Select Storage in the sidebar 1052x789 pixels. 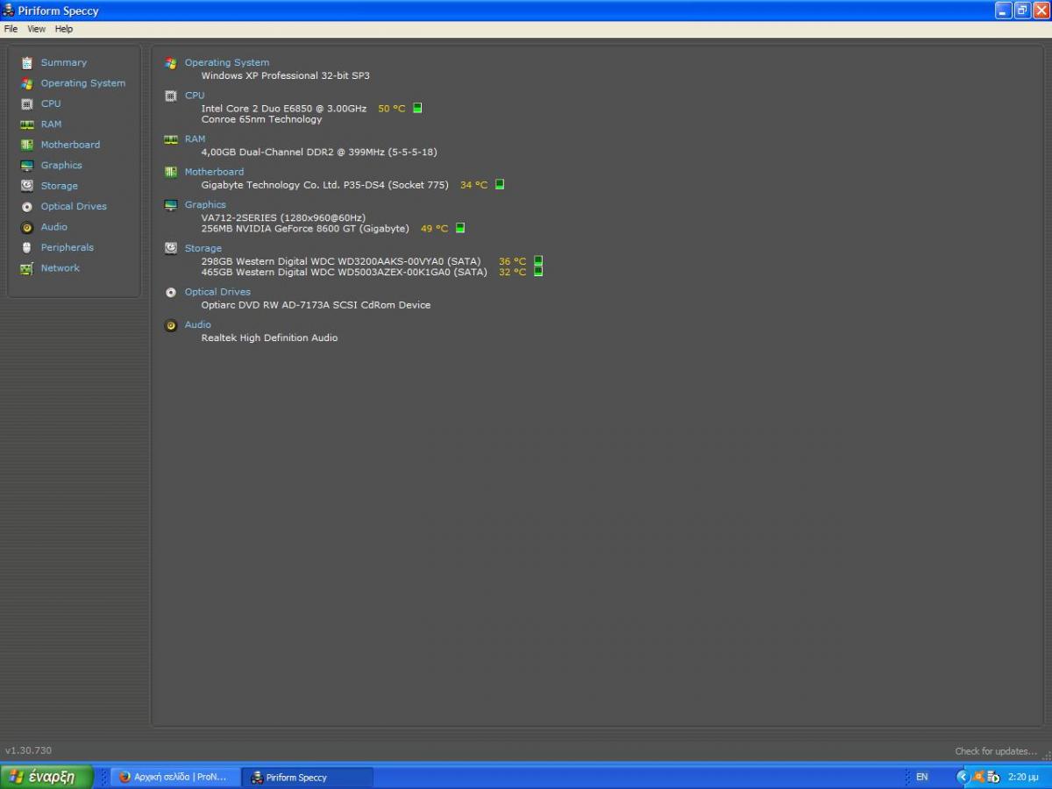59,186
